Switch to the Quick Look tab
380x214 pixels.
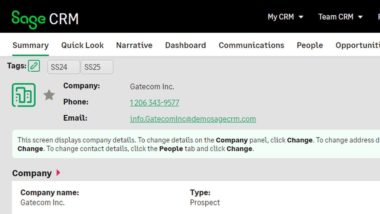point(83,45)
